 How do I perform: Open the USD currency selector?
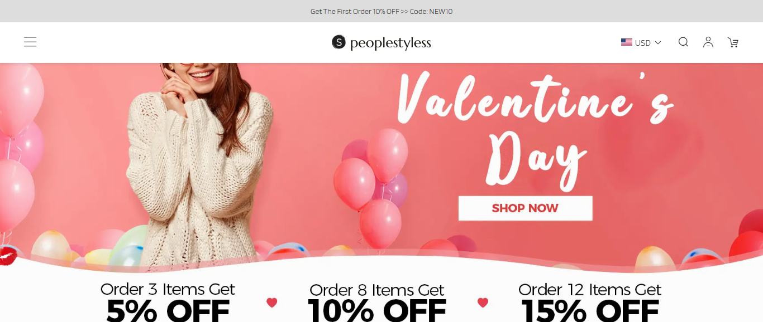tap(642, 43)
